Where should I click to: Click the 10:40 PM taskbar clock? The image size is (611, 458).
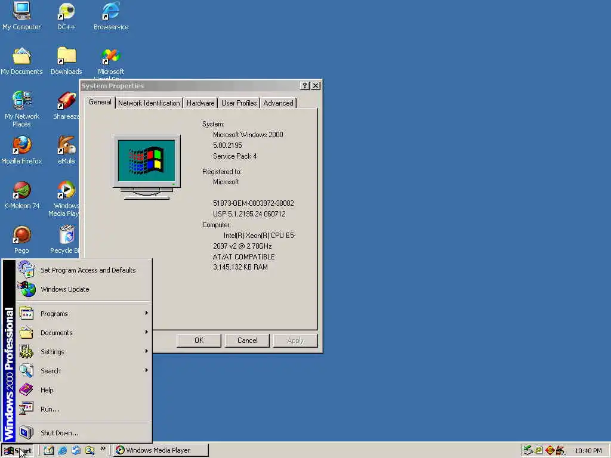pyautogui.click(x=588, y=451)
